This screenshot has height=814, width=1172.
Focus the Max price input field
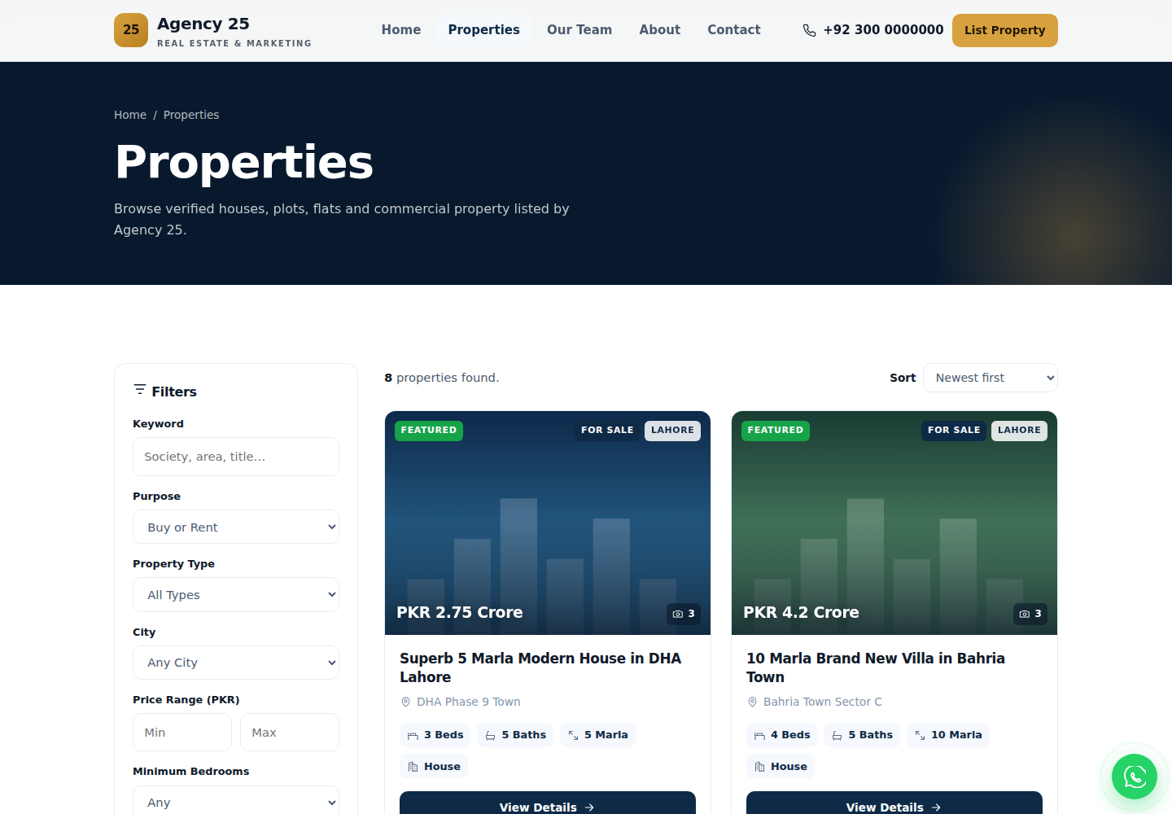290,733
